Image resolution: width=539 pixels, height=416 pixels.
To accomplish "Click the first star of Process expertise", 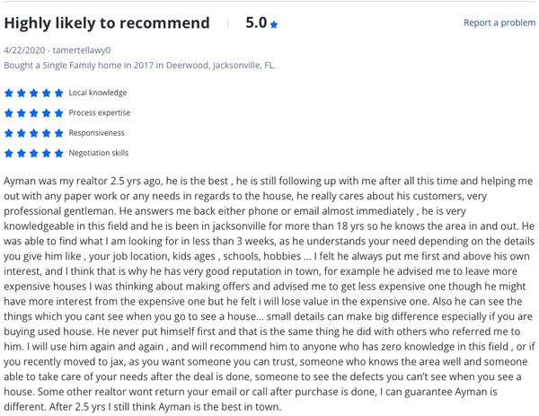I will point(9,113).
